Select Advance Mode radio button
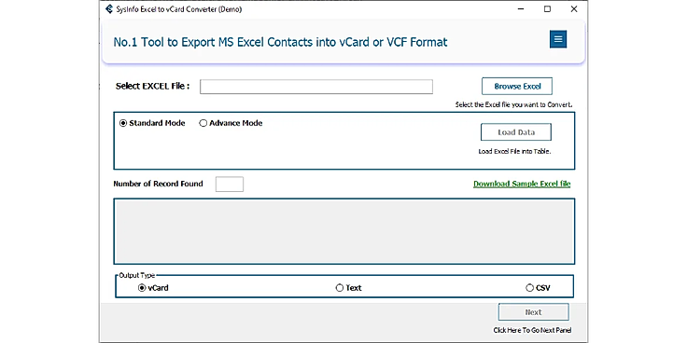Screen dimensions: 687x343 coord(231,123)
